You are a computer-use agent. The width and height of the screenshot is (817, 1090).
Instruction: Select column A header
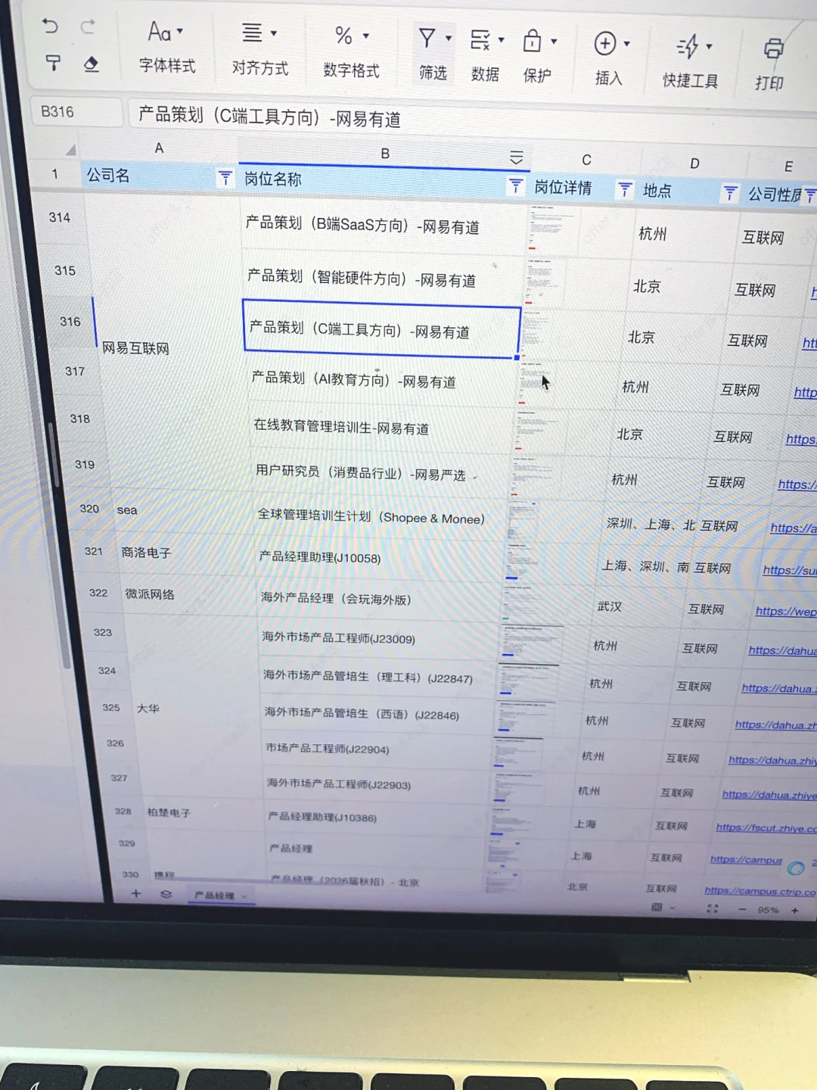coord(159,148)
